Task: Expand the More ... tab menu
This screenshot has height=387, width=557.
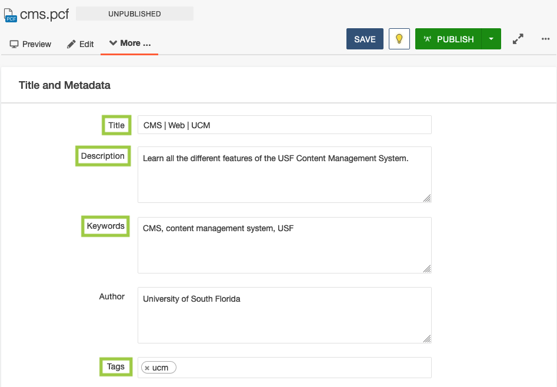Action: (129, 43)
